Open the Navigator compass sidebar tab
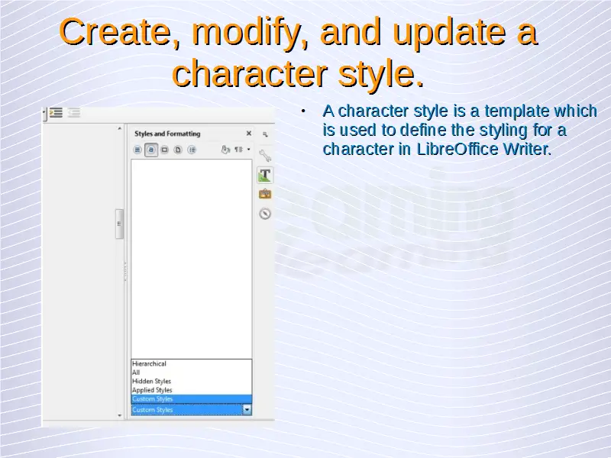This screenshot has height=458, width=611. pyautogui.click(x=265, y=214)
